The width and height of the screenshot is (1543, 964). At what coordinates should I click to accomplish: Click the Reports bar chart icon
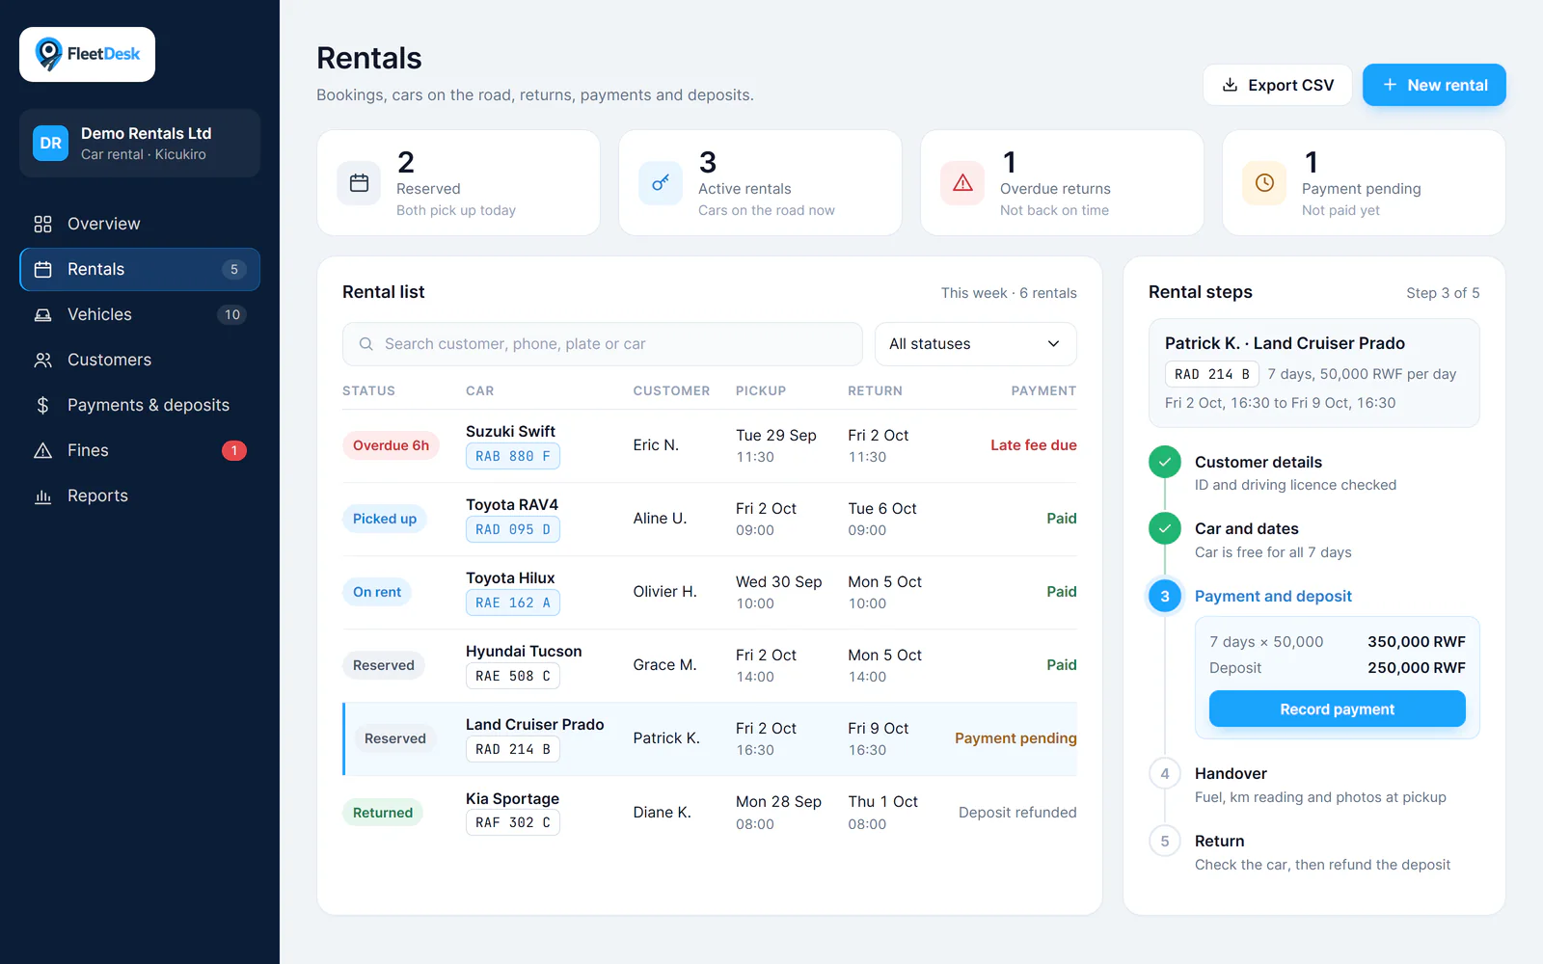[42, 495]
